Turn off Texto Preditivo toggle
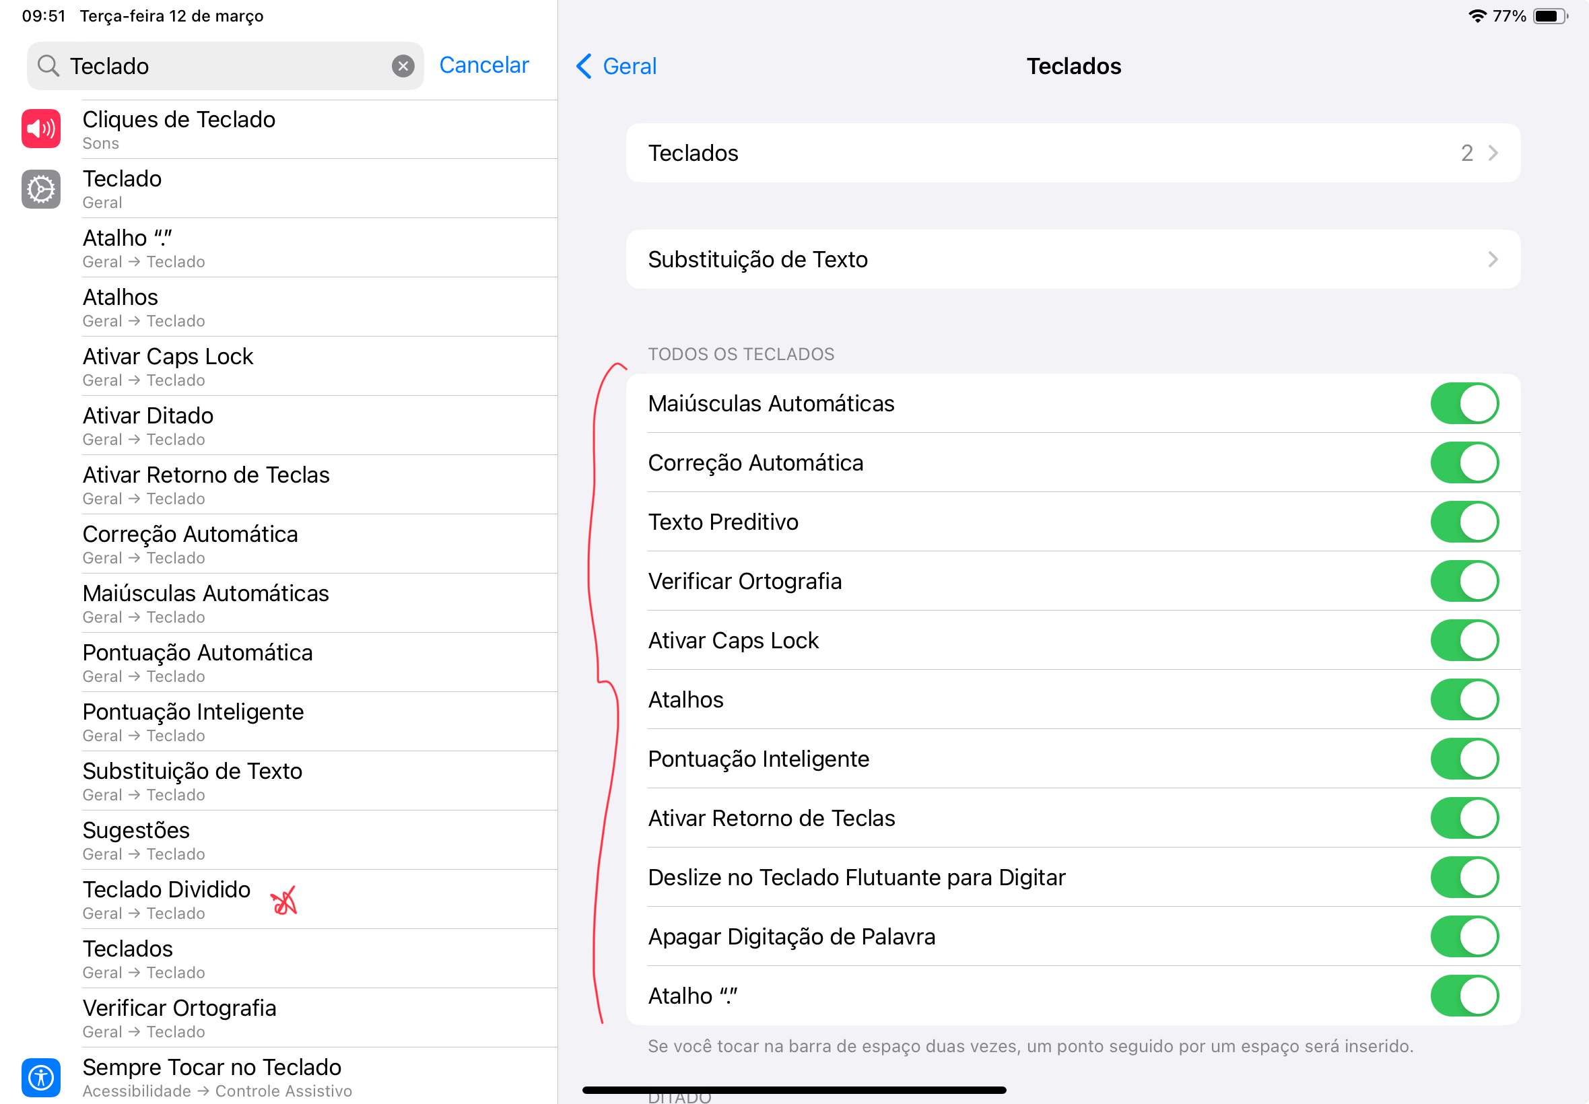 click(1464, 522)
